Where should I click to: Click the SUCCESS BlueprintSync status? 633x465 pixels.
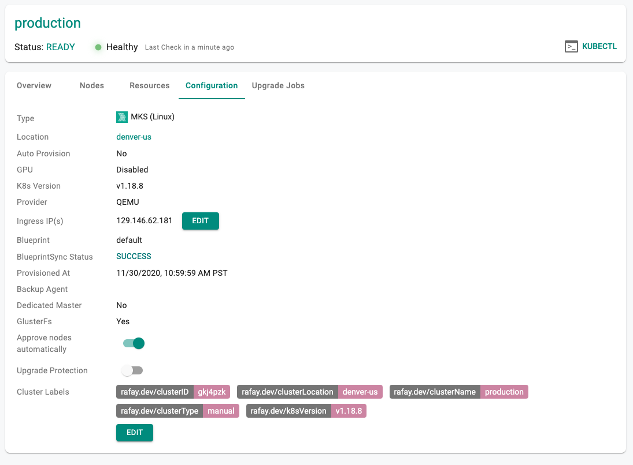[x=134, y=256]
